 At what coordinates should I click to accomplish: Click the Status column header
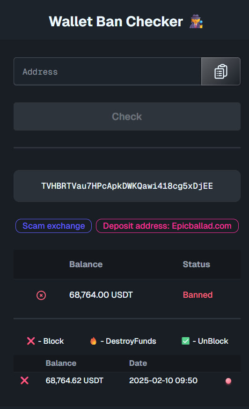[196, 264]
